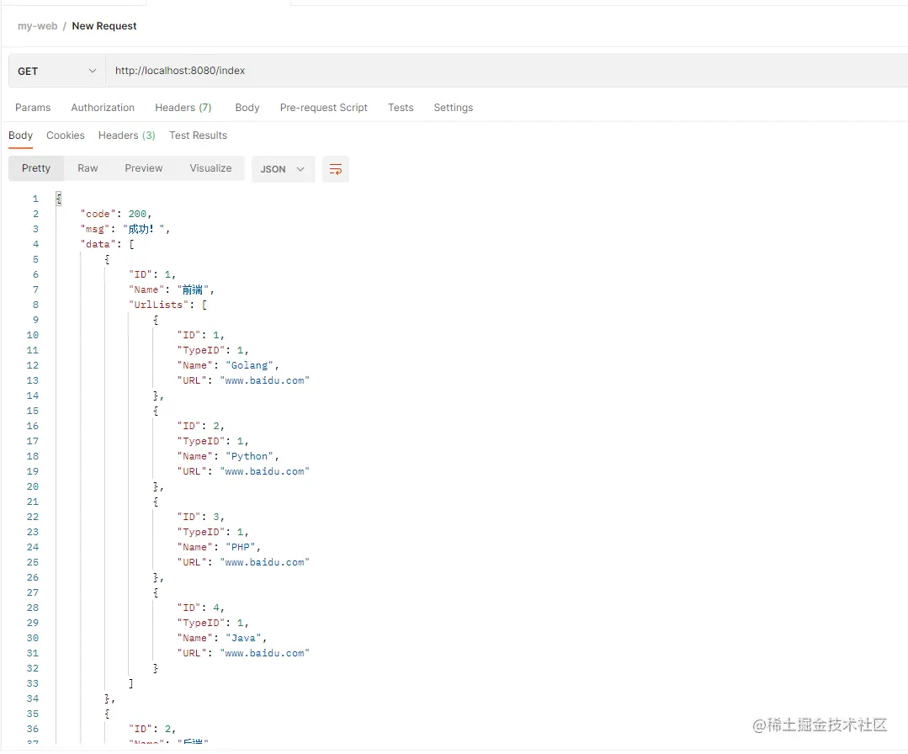This screenshot has width=908, height=754.
Task: Click the New Request title
Action: click(x=104, y=26)
